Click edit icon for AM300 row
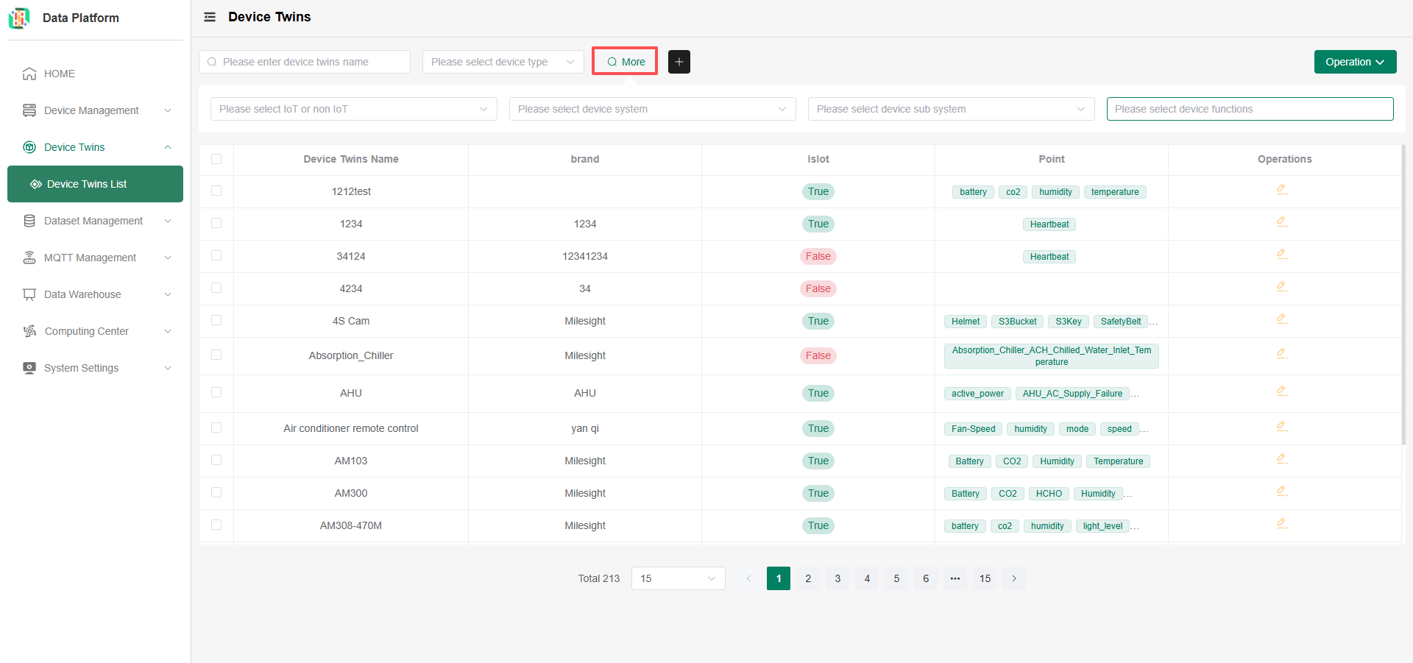 tap(1281, 492)
